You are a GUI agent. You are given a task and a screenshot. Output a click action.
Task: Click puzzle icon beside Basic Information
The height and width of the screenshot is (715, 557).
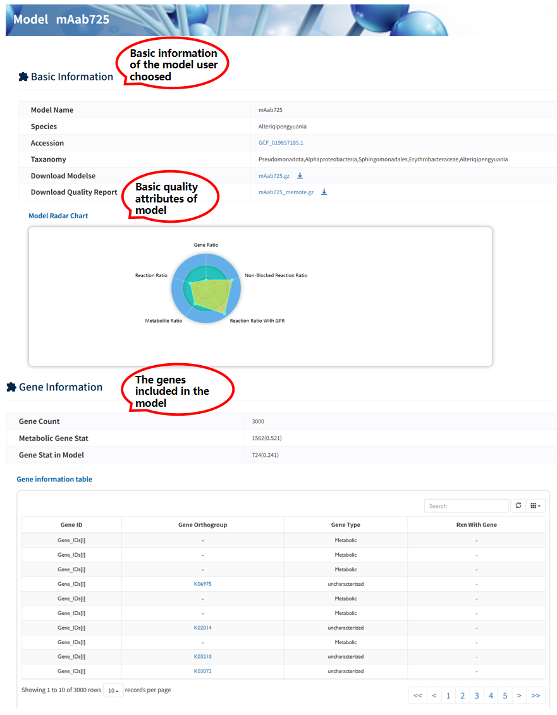[x=23, y=77]
